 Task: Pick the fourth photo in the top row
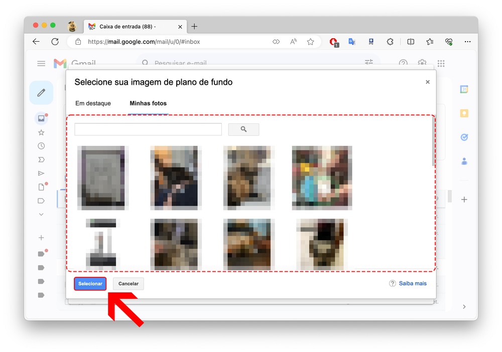click(x=322, y=178)
